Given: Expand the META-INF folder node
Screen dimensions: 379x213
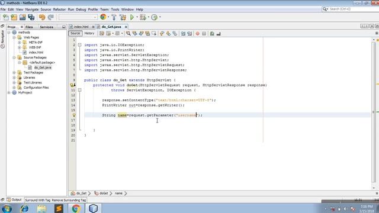Looking at the screenshot, I should coord(20,42).
